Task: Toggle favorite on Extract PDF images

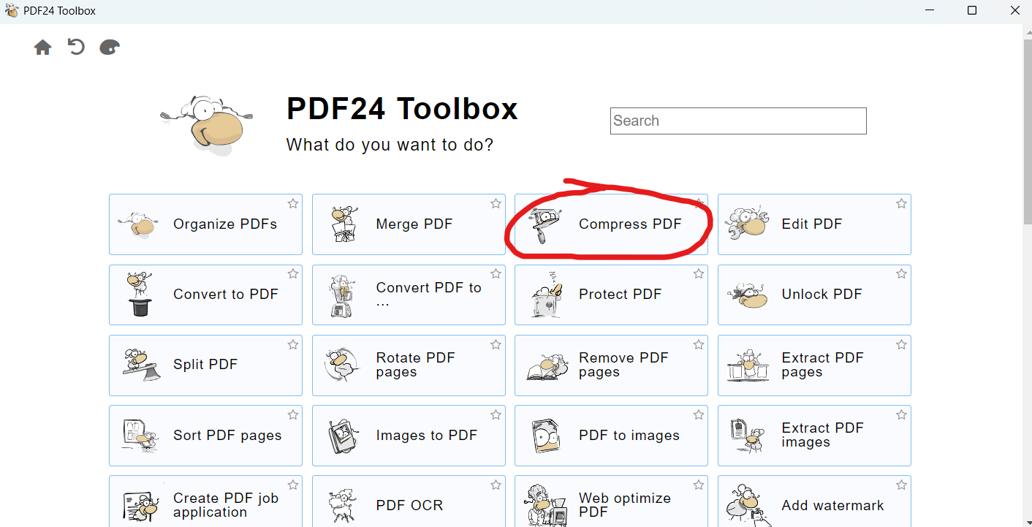Action: click(901, 414)
